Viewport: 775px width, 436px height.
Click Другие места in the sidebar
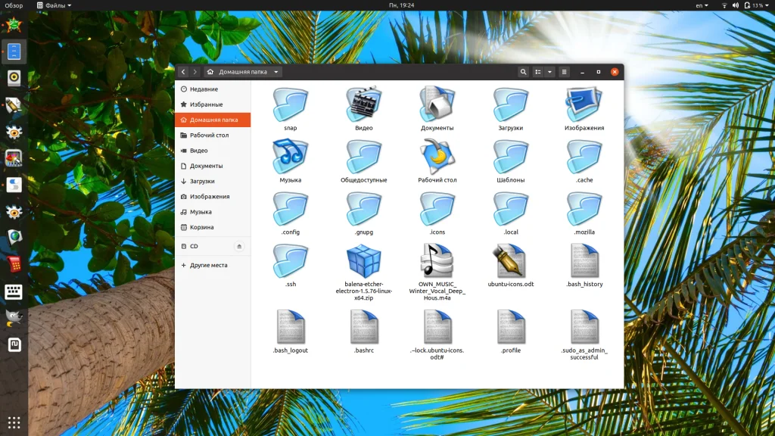click(x=208, y=266)
